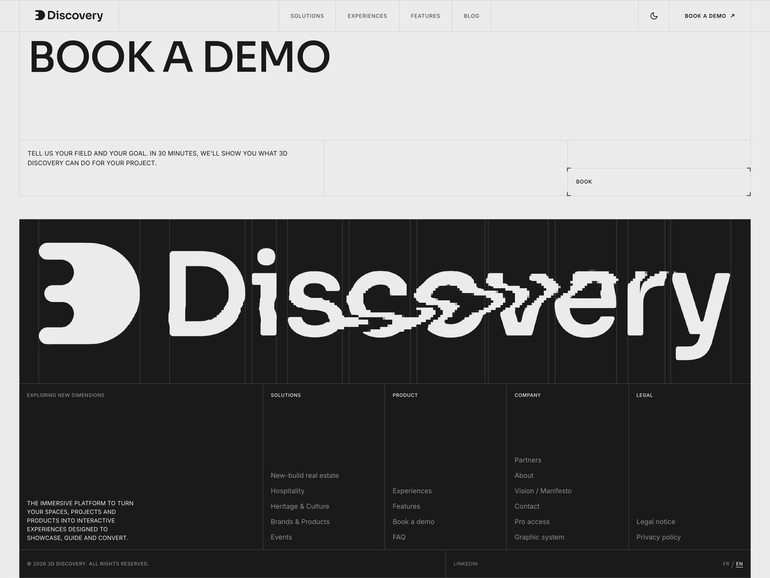
Task: Open the Graphic system link
Action: coord(539,537)
